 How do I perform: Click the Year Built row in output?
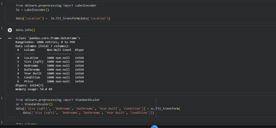[50, 73]
